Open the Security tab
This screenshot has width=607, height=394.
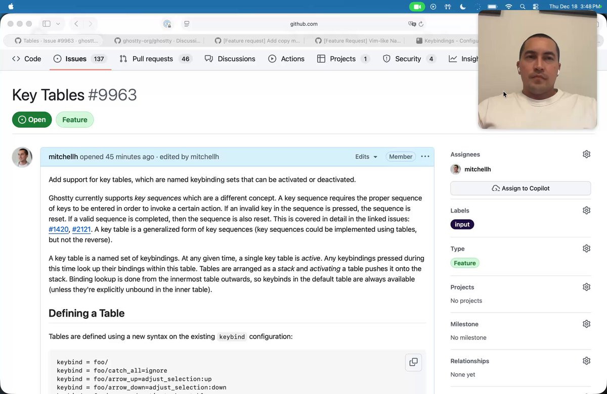(409, 59)
